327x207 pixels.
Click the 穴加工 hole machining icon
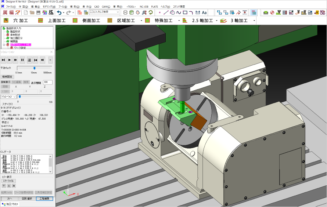point(6,21)
